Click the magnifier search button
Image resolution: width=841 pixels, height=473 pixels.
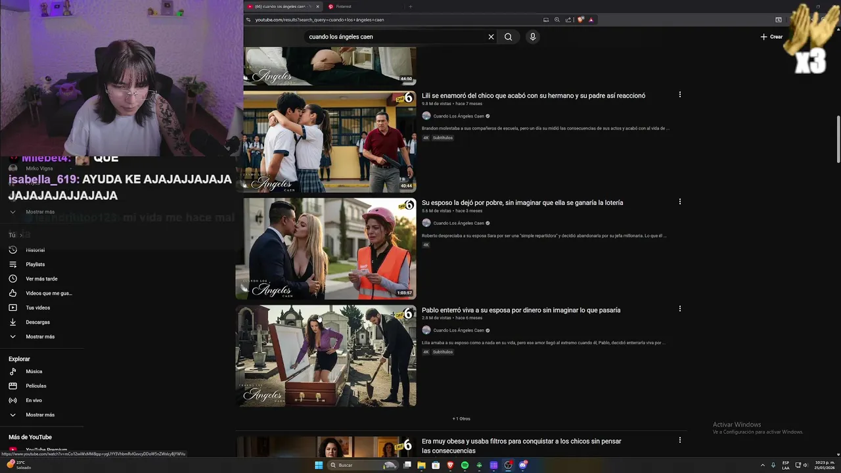(508, 37)
